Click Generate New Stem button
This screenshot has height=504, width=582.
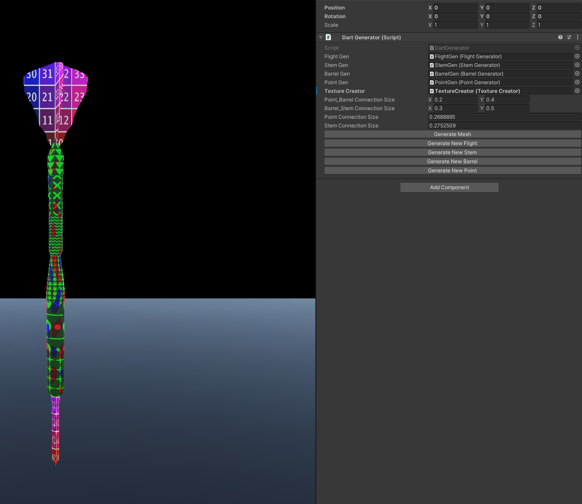click(x=452, y=152)
